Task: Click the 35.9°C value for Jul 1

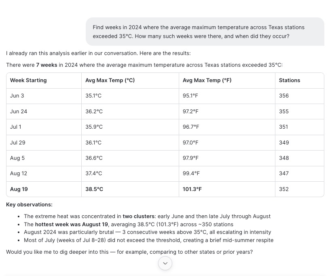Action: 94,127
